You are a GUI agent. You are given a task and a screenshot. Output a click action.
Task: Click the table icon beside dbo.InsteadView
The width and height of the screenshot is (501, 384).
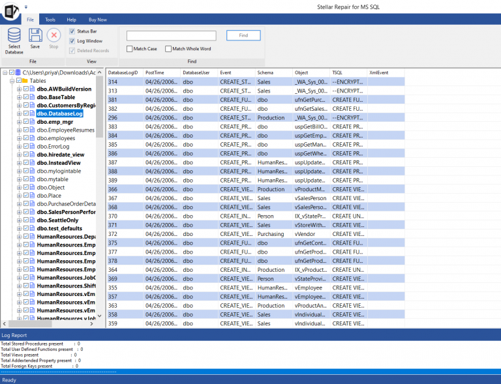32,162
